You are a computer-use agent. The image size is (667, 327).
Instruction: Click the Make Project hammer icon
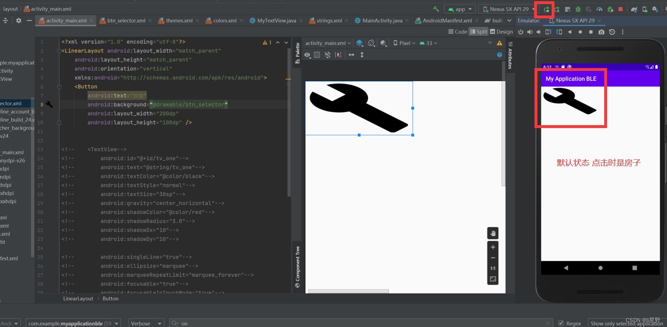[x=436, y=9]
